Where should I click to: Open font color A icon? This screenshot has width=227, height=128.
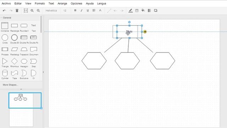[x=100, y=10]
